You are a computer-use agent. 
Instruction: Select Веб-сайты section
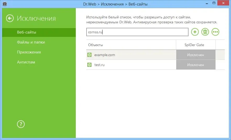click(39, 32)
